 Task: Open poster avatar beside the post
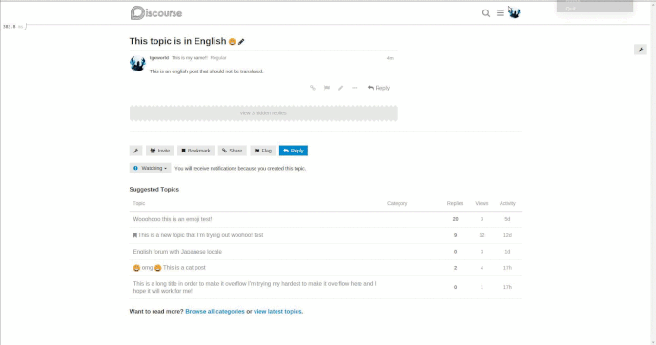tap(137, 64)
